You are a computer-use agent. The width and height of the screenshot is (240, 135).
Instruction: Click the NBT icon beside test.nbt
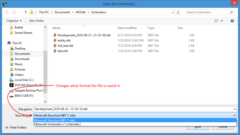[x=55, y=51]
